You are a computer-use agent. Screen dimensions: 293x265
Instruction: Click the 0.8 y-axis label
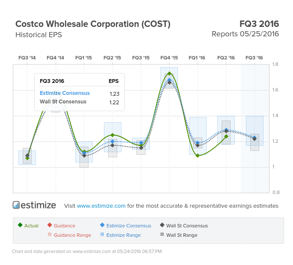point(276,192)
